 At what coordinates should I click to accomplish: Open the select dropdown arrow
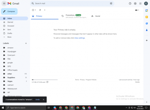click(35, 10)
